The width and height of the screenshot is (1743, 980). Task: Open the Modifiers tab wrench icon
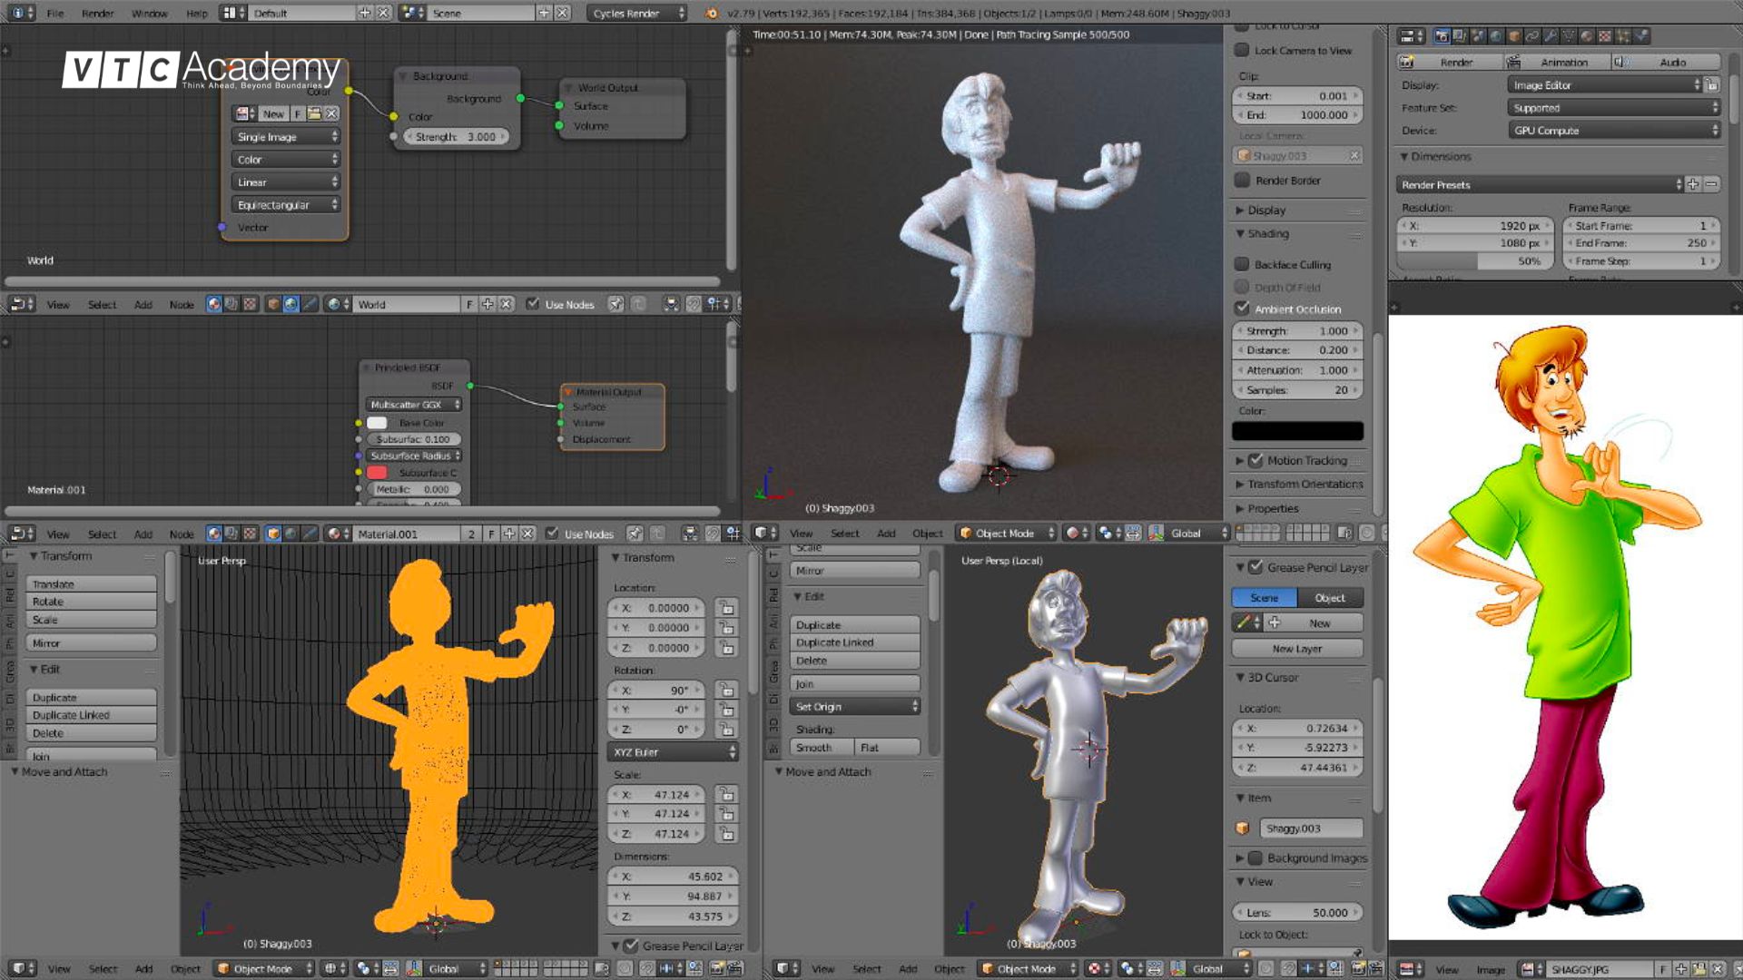tap(1551, 36)
